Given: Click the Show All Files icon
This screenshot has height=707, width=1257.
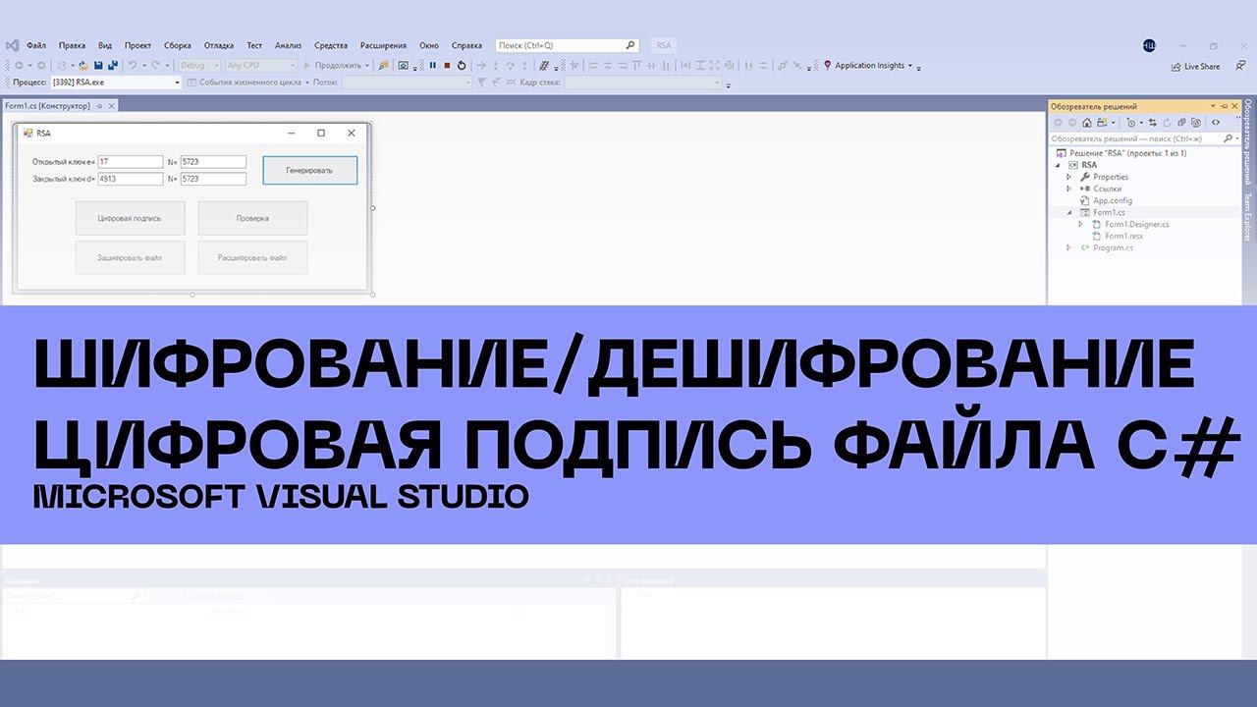Looking at the screenshot, I should tap(1196, 123).
